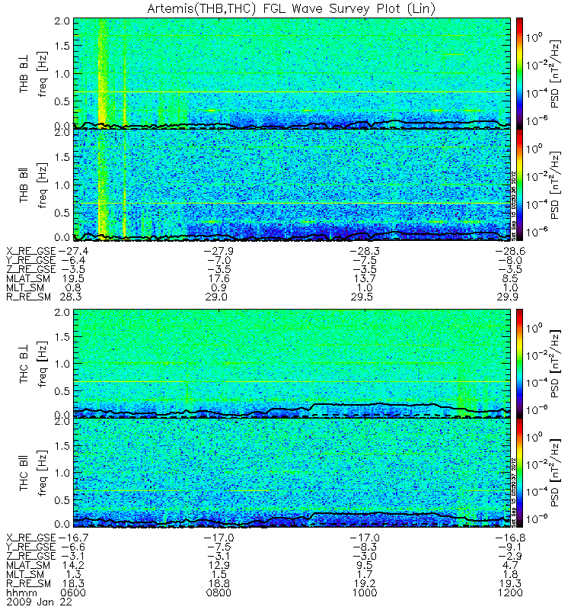Click the PSD color bar beside THB B⊥ panel
571x610 pixels.
519,73
